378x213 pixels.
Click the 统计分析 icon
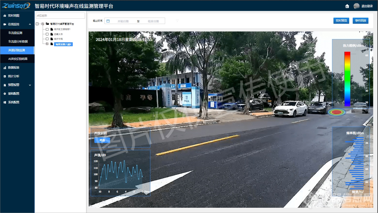pos(5,76)
